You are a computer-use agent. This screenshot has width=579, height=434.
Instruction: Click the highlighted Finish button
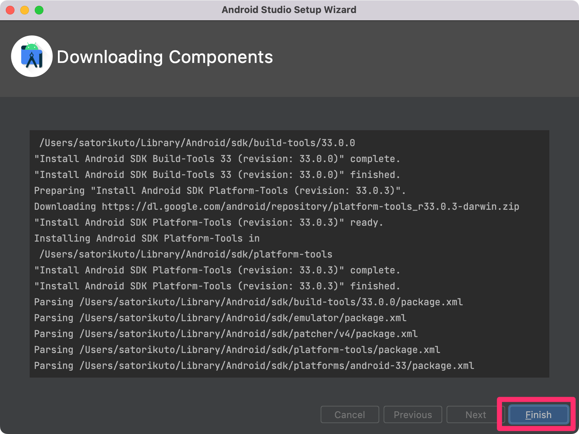538,415
